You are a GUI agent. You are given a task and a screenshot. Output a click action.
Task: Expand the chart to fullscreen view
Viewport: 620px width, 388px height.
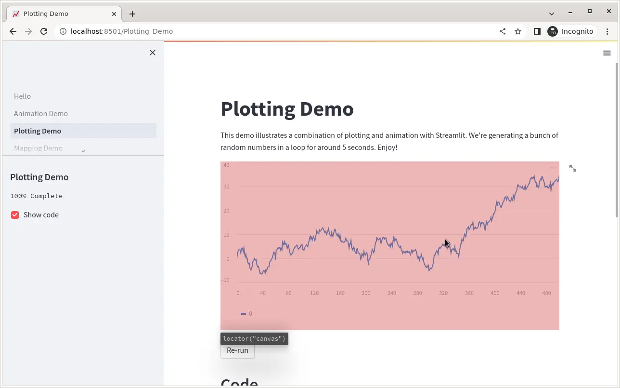(573, 168)
